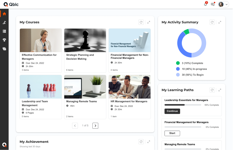Image resolution: width=233 pixels, height=150 pixels.
Task: Open the user profile dropdown arrow
Action: tap(226, 4)
